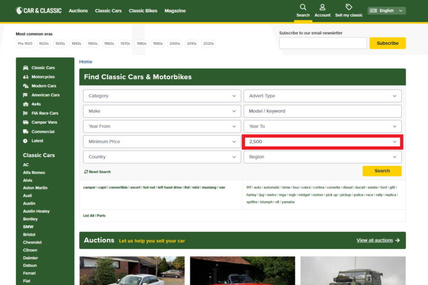Screen dimensions: 428x285
Task: Click the Commercial truck icon
Action: [26, 132]
